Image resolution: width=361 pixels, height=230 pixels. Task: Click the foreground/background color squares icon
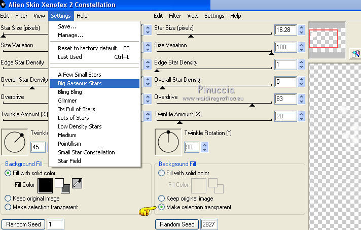(x=62, y=185)
